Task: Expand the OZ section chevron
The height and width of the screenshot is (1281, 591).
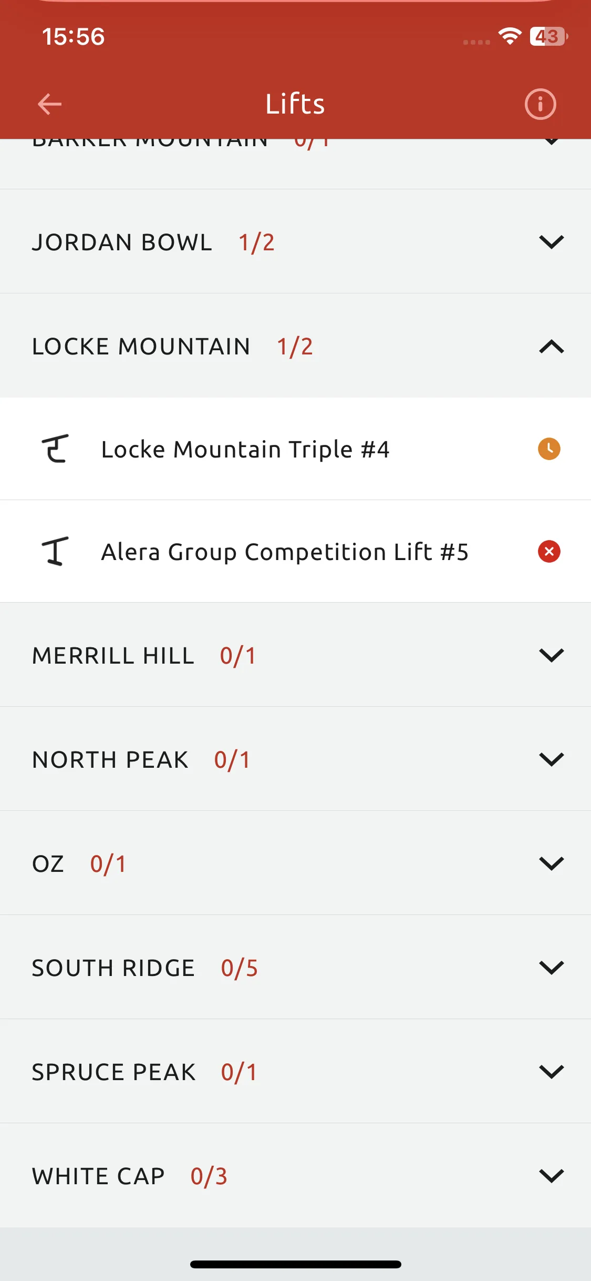Action: (552, 863)
